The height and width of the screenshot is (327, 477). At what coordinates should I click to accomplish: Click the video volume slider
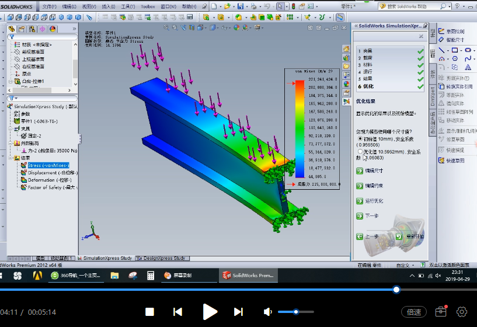(295, 312)
